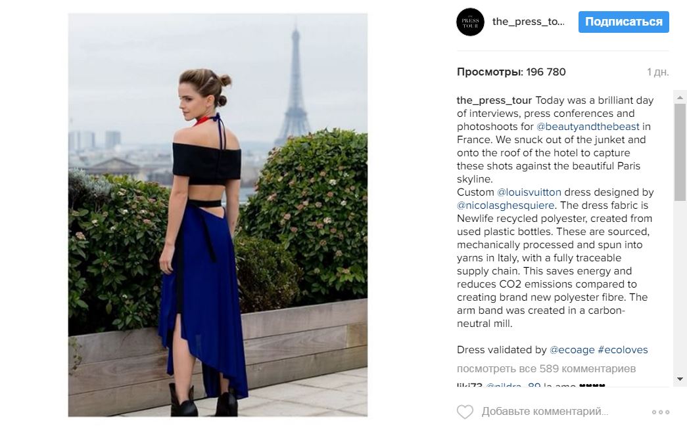Open the three-dots more options menu
Viewport: 687px width, 432px height.
click(660, 412)
